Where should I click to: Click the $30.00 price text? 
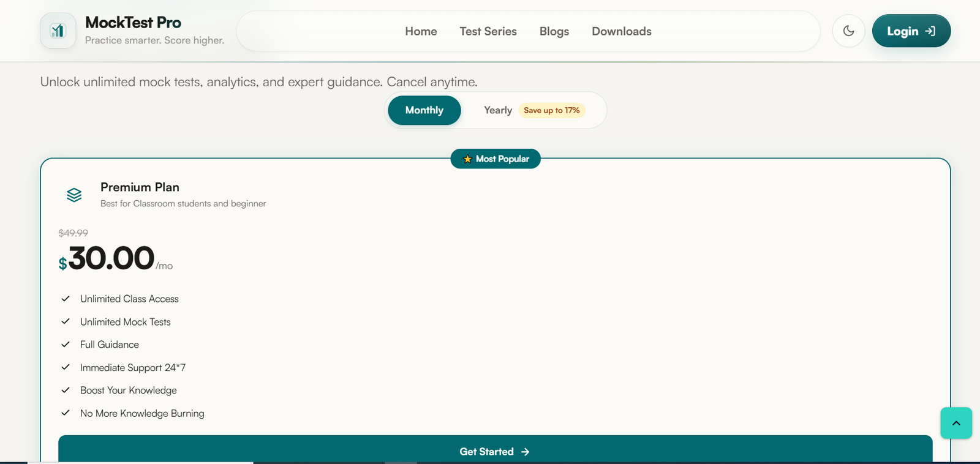tap(107, 258)
